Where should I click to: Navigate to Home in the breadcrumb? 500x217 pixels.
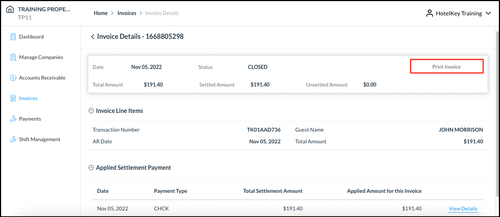[101, 13]
